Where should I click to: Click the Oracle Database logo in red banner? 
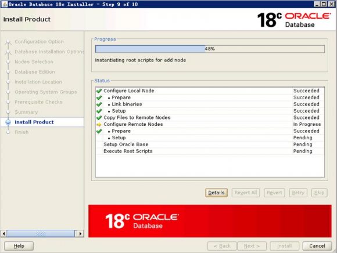(x=142, y=221)
